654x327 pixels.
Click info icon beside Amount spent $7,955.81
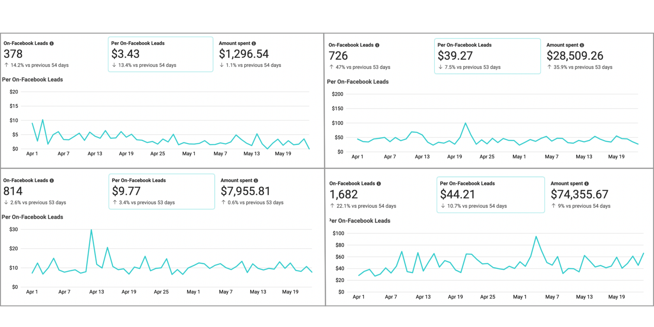tap(256, 181)
